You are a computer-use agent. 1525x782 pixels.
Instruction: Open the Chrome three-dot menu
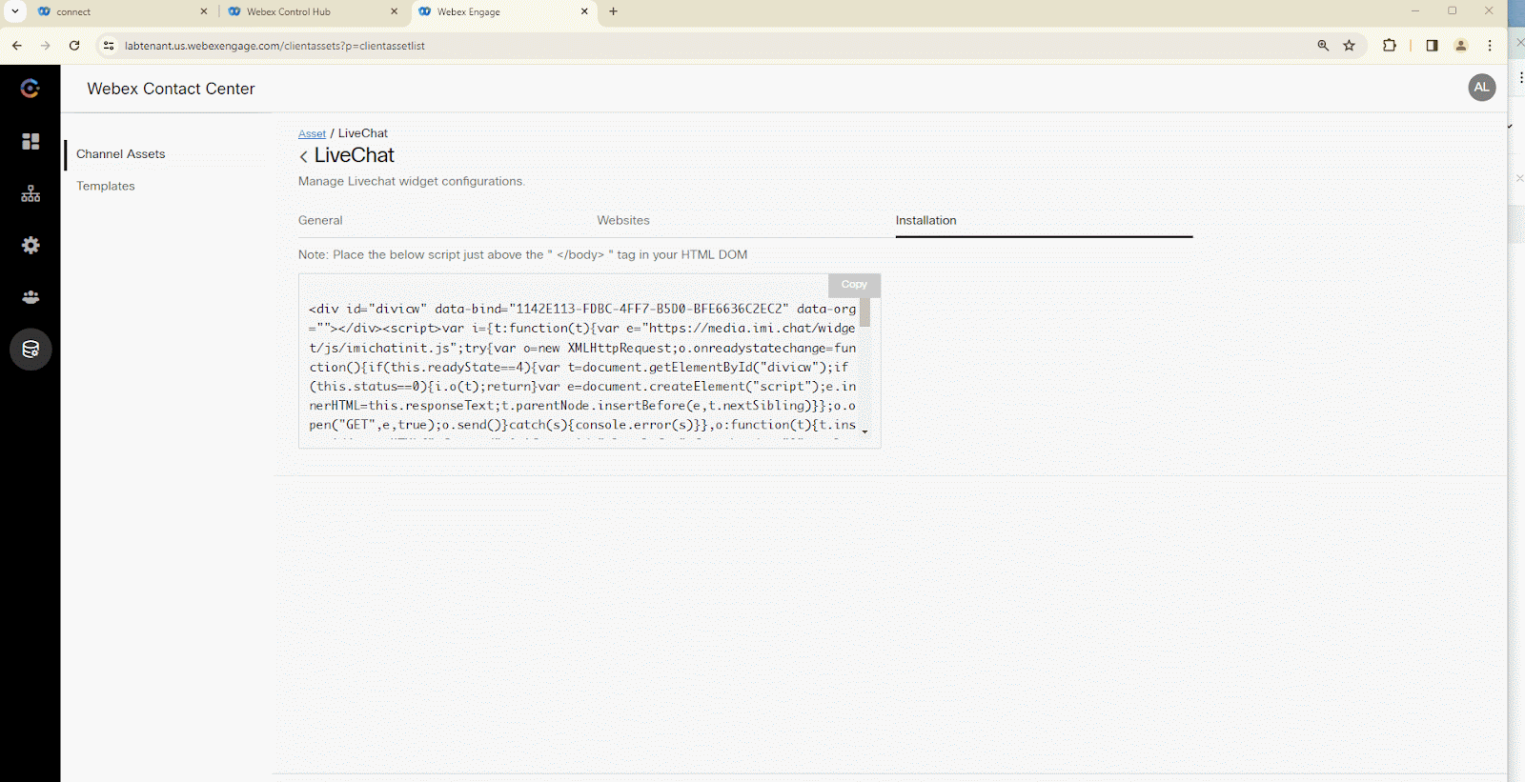1490,46
